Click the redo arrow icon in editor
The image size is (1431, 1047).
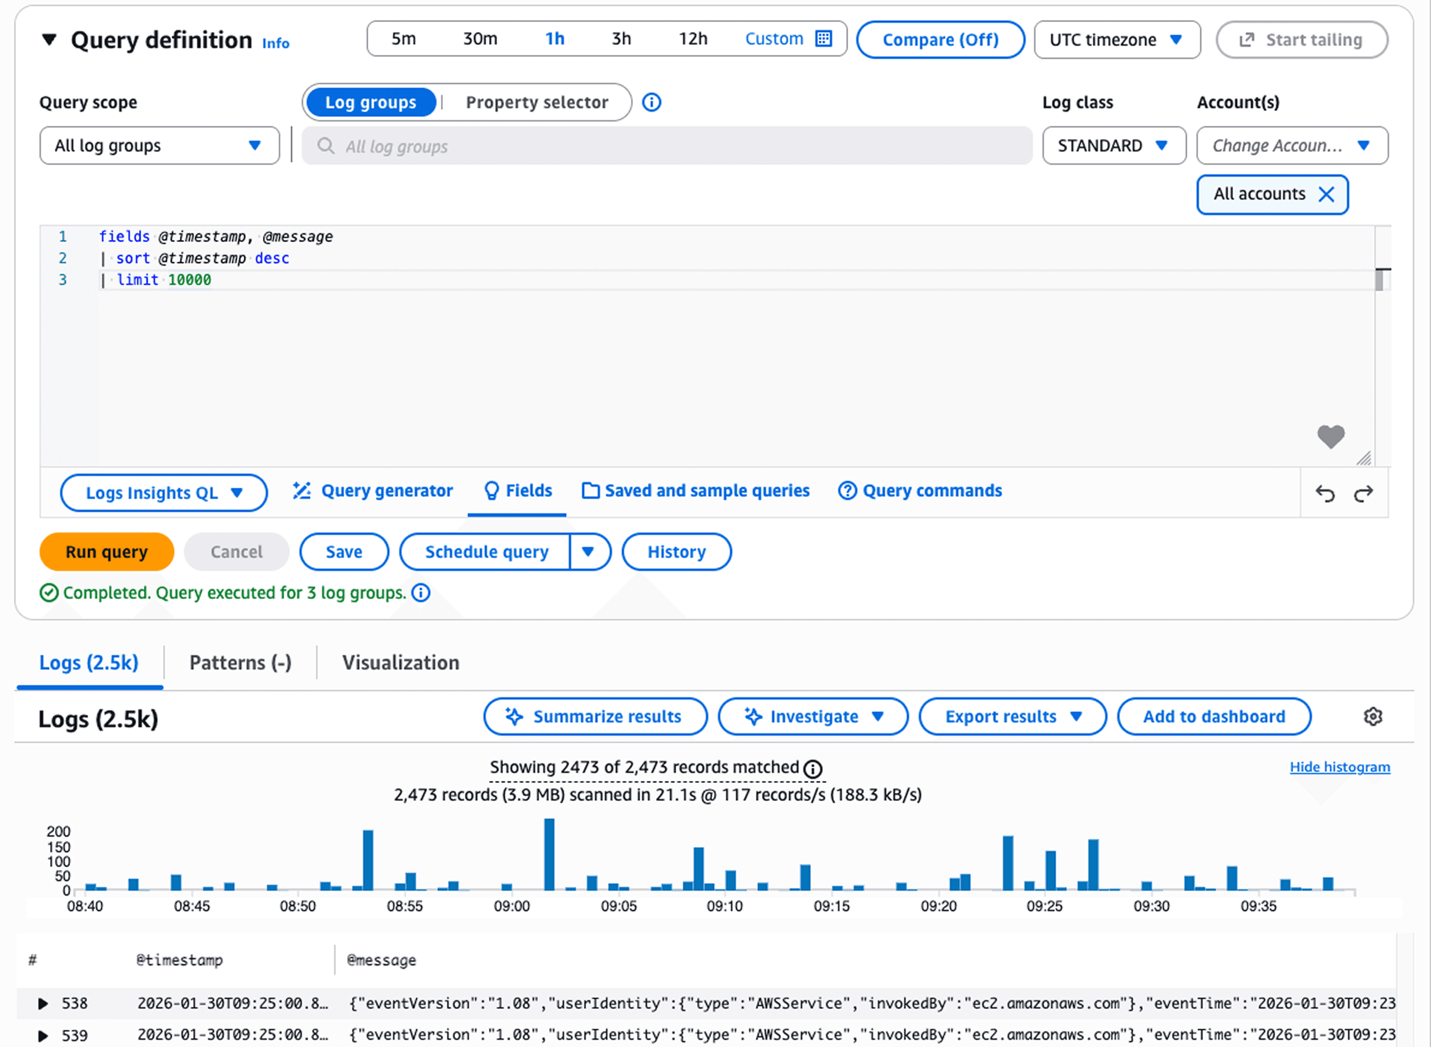[x=1363, y=493]
